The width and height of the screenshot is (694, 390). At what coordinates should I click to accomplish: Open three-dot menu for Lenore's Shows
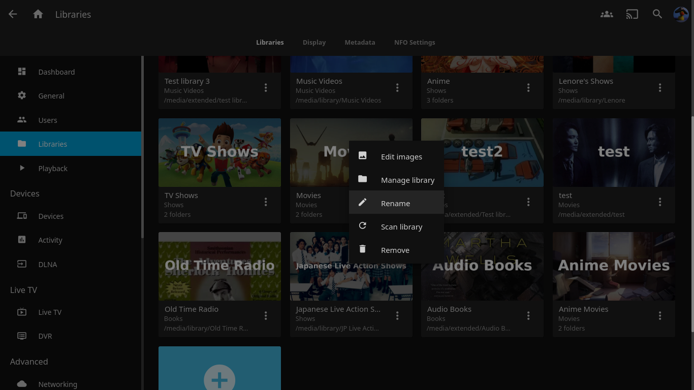point(660,88)
